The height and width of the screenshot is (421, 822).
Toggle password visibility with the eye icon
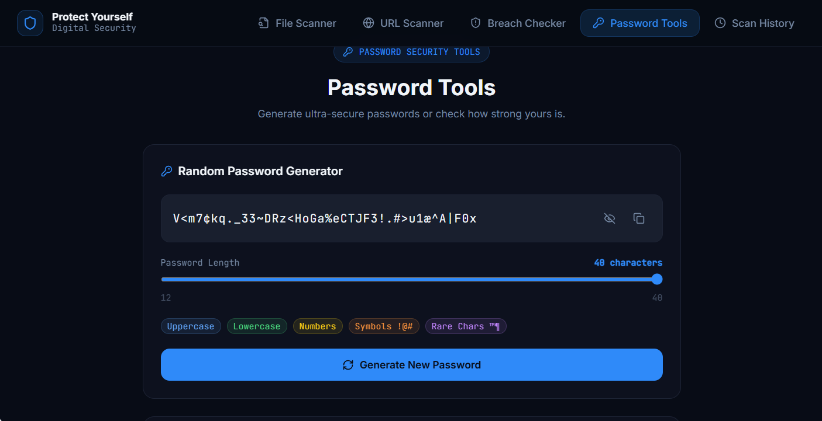point(610,218)
